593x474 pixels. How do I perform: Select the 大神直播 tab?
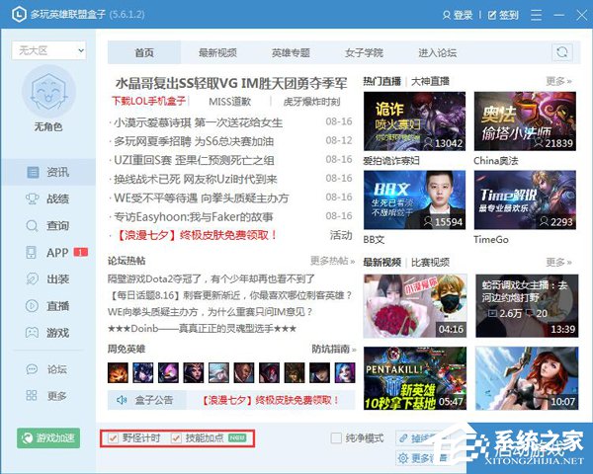point(430,81)
